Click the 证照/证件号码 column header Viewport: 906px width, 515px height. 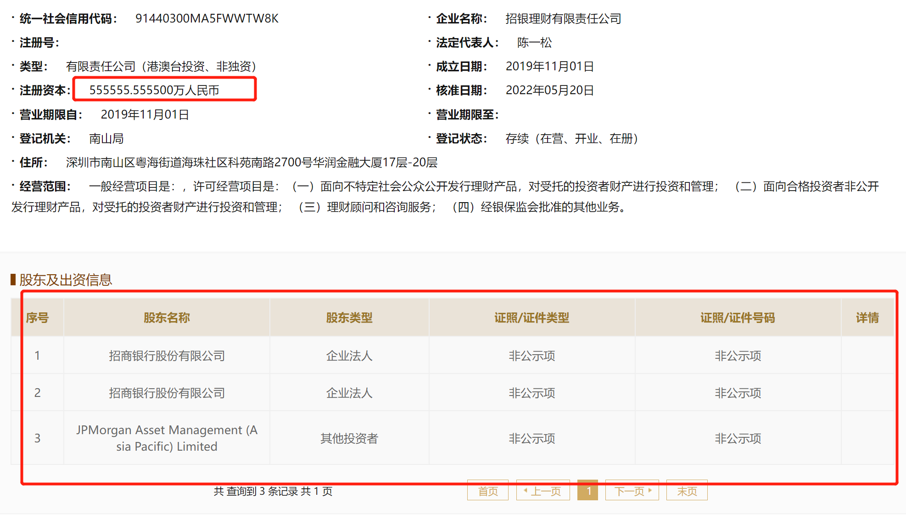(738, 317)
